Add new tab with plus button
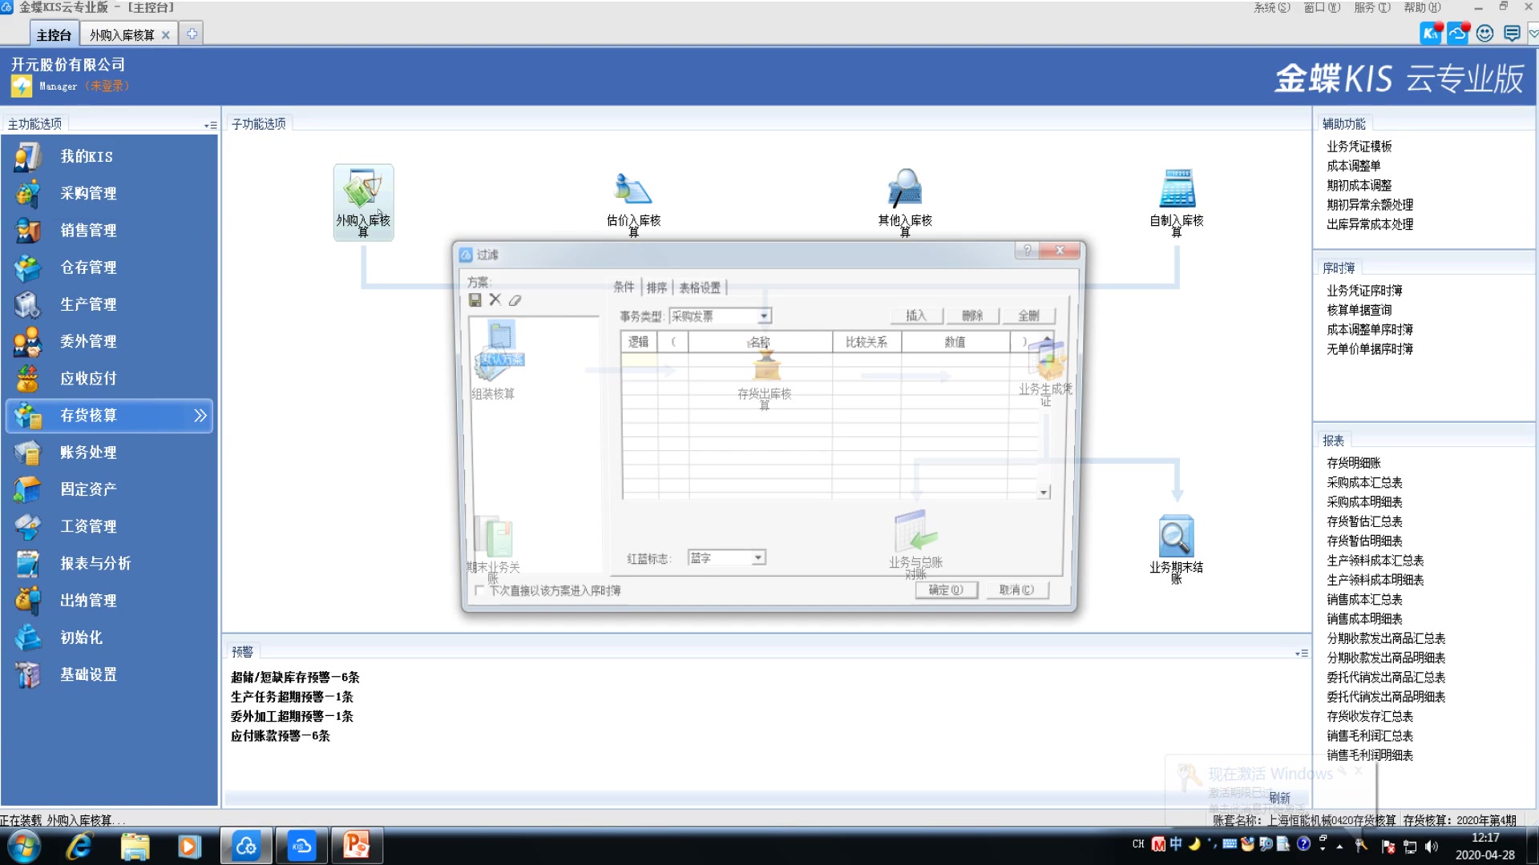 coord(192,34)
